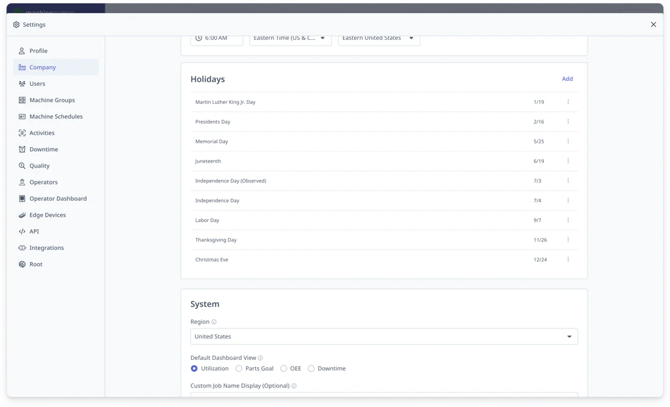670x407 pixels.
Task: Choose Downtime as default dashboard view
Action: coord(311,368)
